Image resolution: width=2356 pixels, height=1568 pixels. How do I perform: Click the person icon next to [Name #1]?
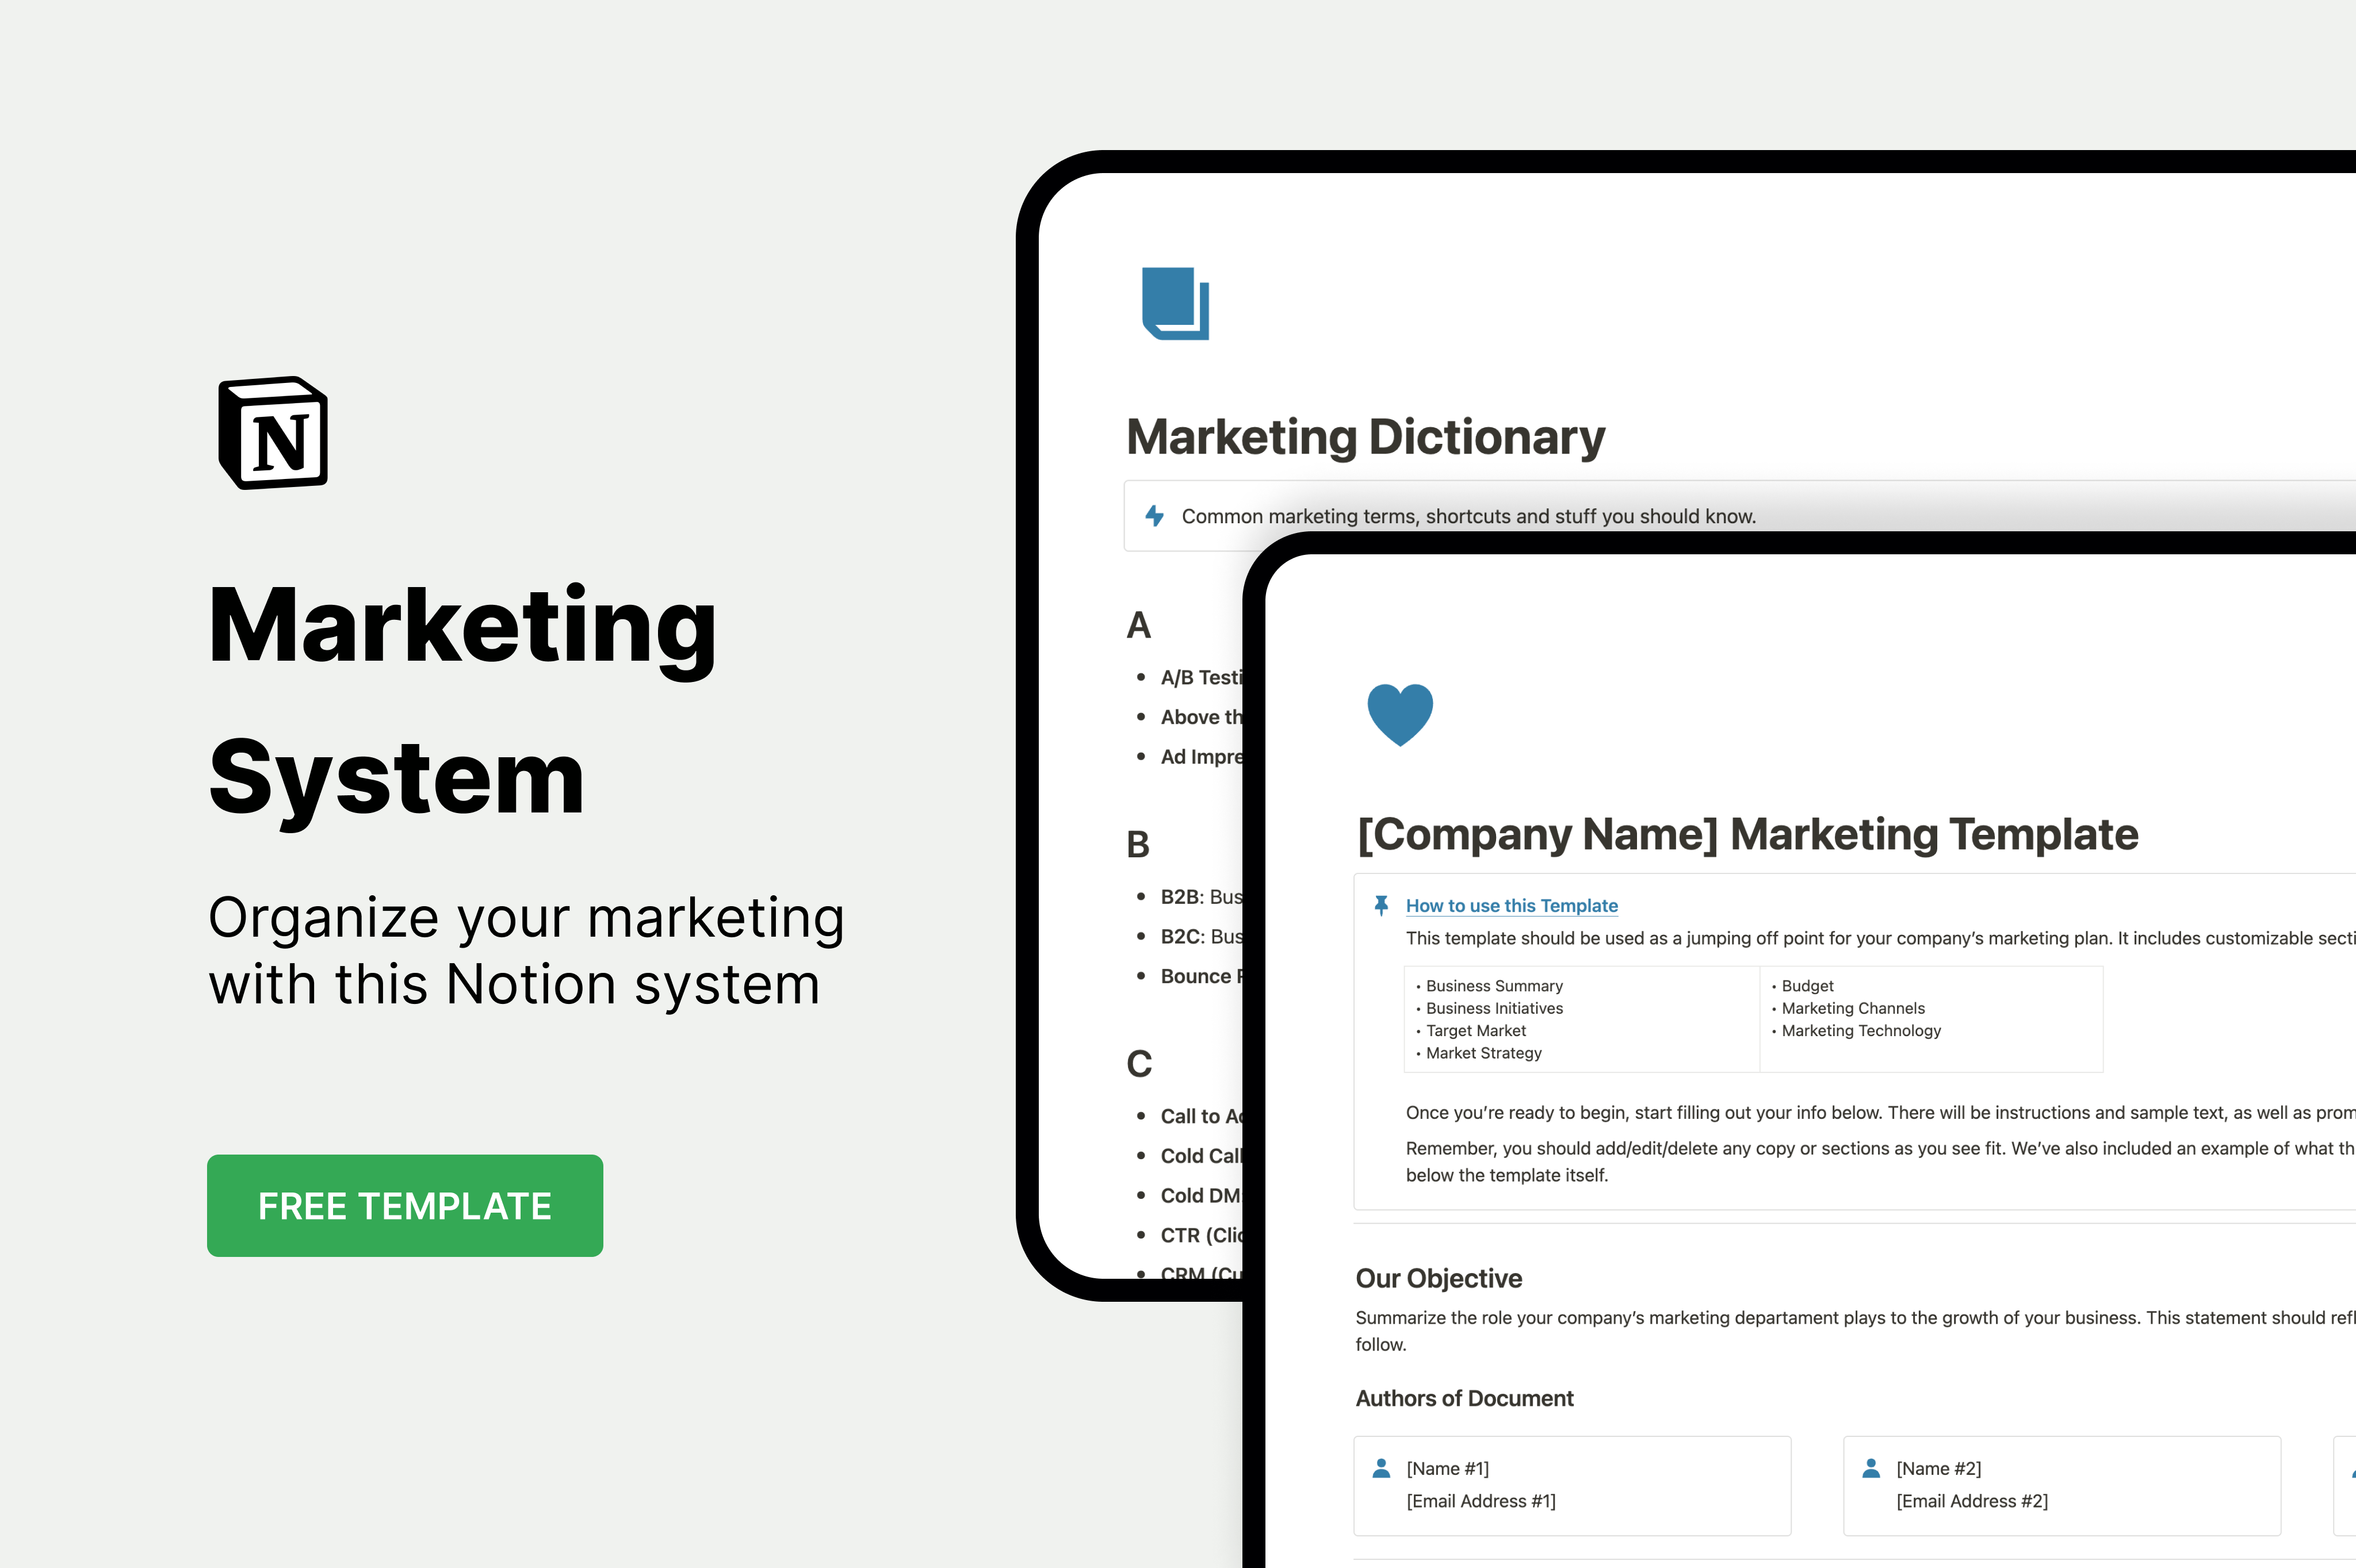pyautogui.click(x=1382, y=1468)
